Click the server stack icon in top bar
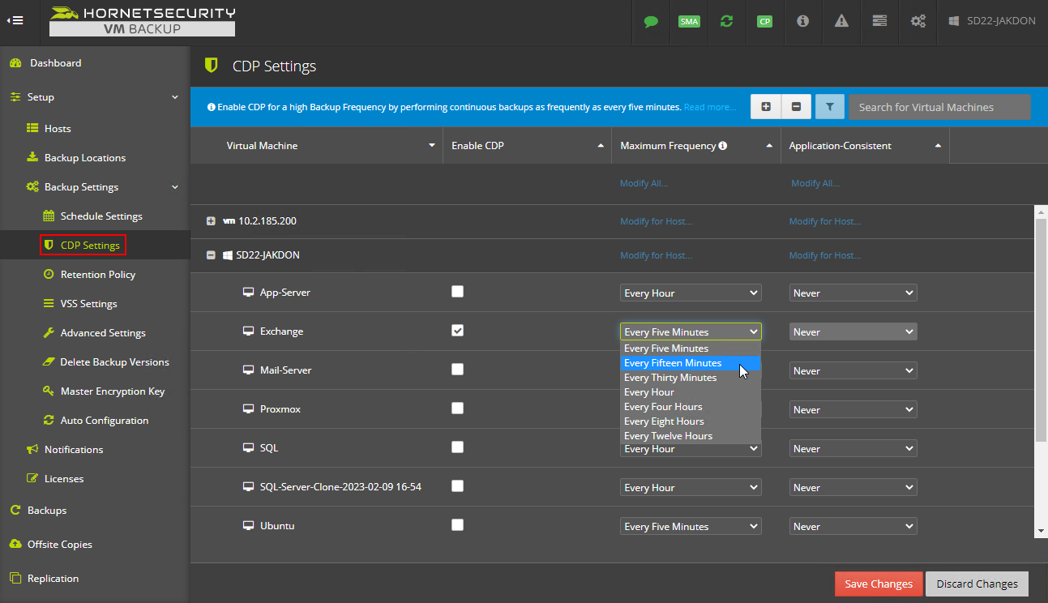 click(879, 22)
